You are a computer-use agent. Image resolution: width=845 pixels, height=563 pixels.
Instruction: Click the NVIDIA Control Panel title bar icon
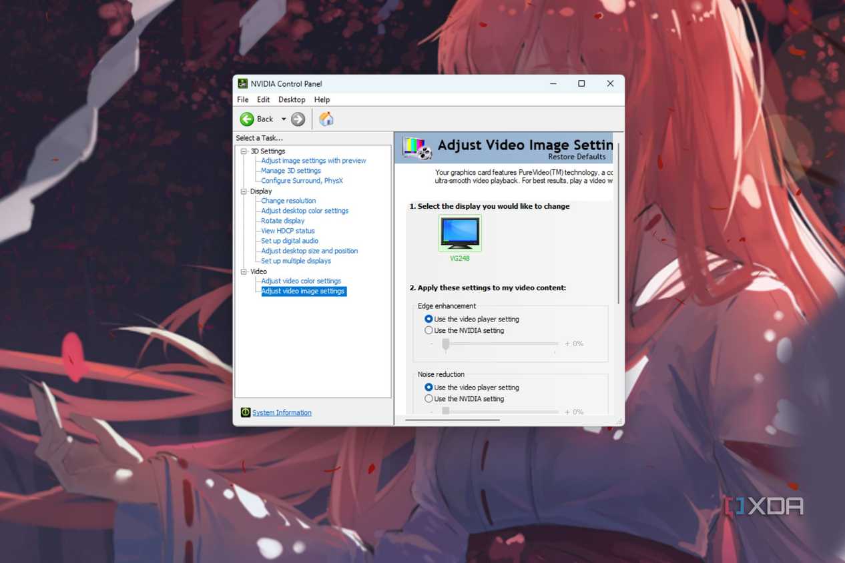(x=243, y=83)
